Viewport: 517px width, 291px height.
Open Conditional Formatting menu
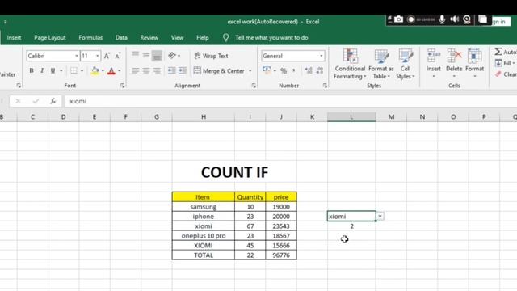[x=350, y=64]
